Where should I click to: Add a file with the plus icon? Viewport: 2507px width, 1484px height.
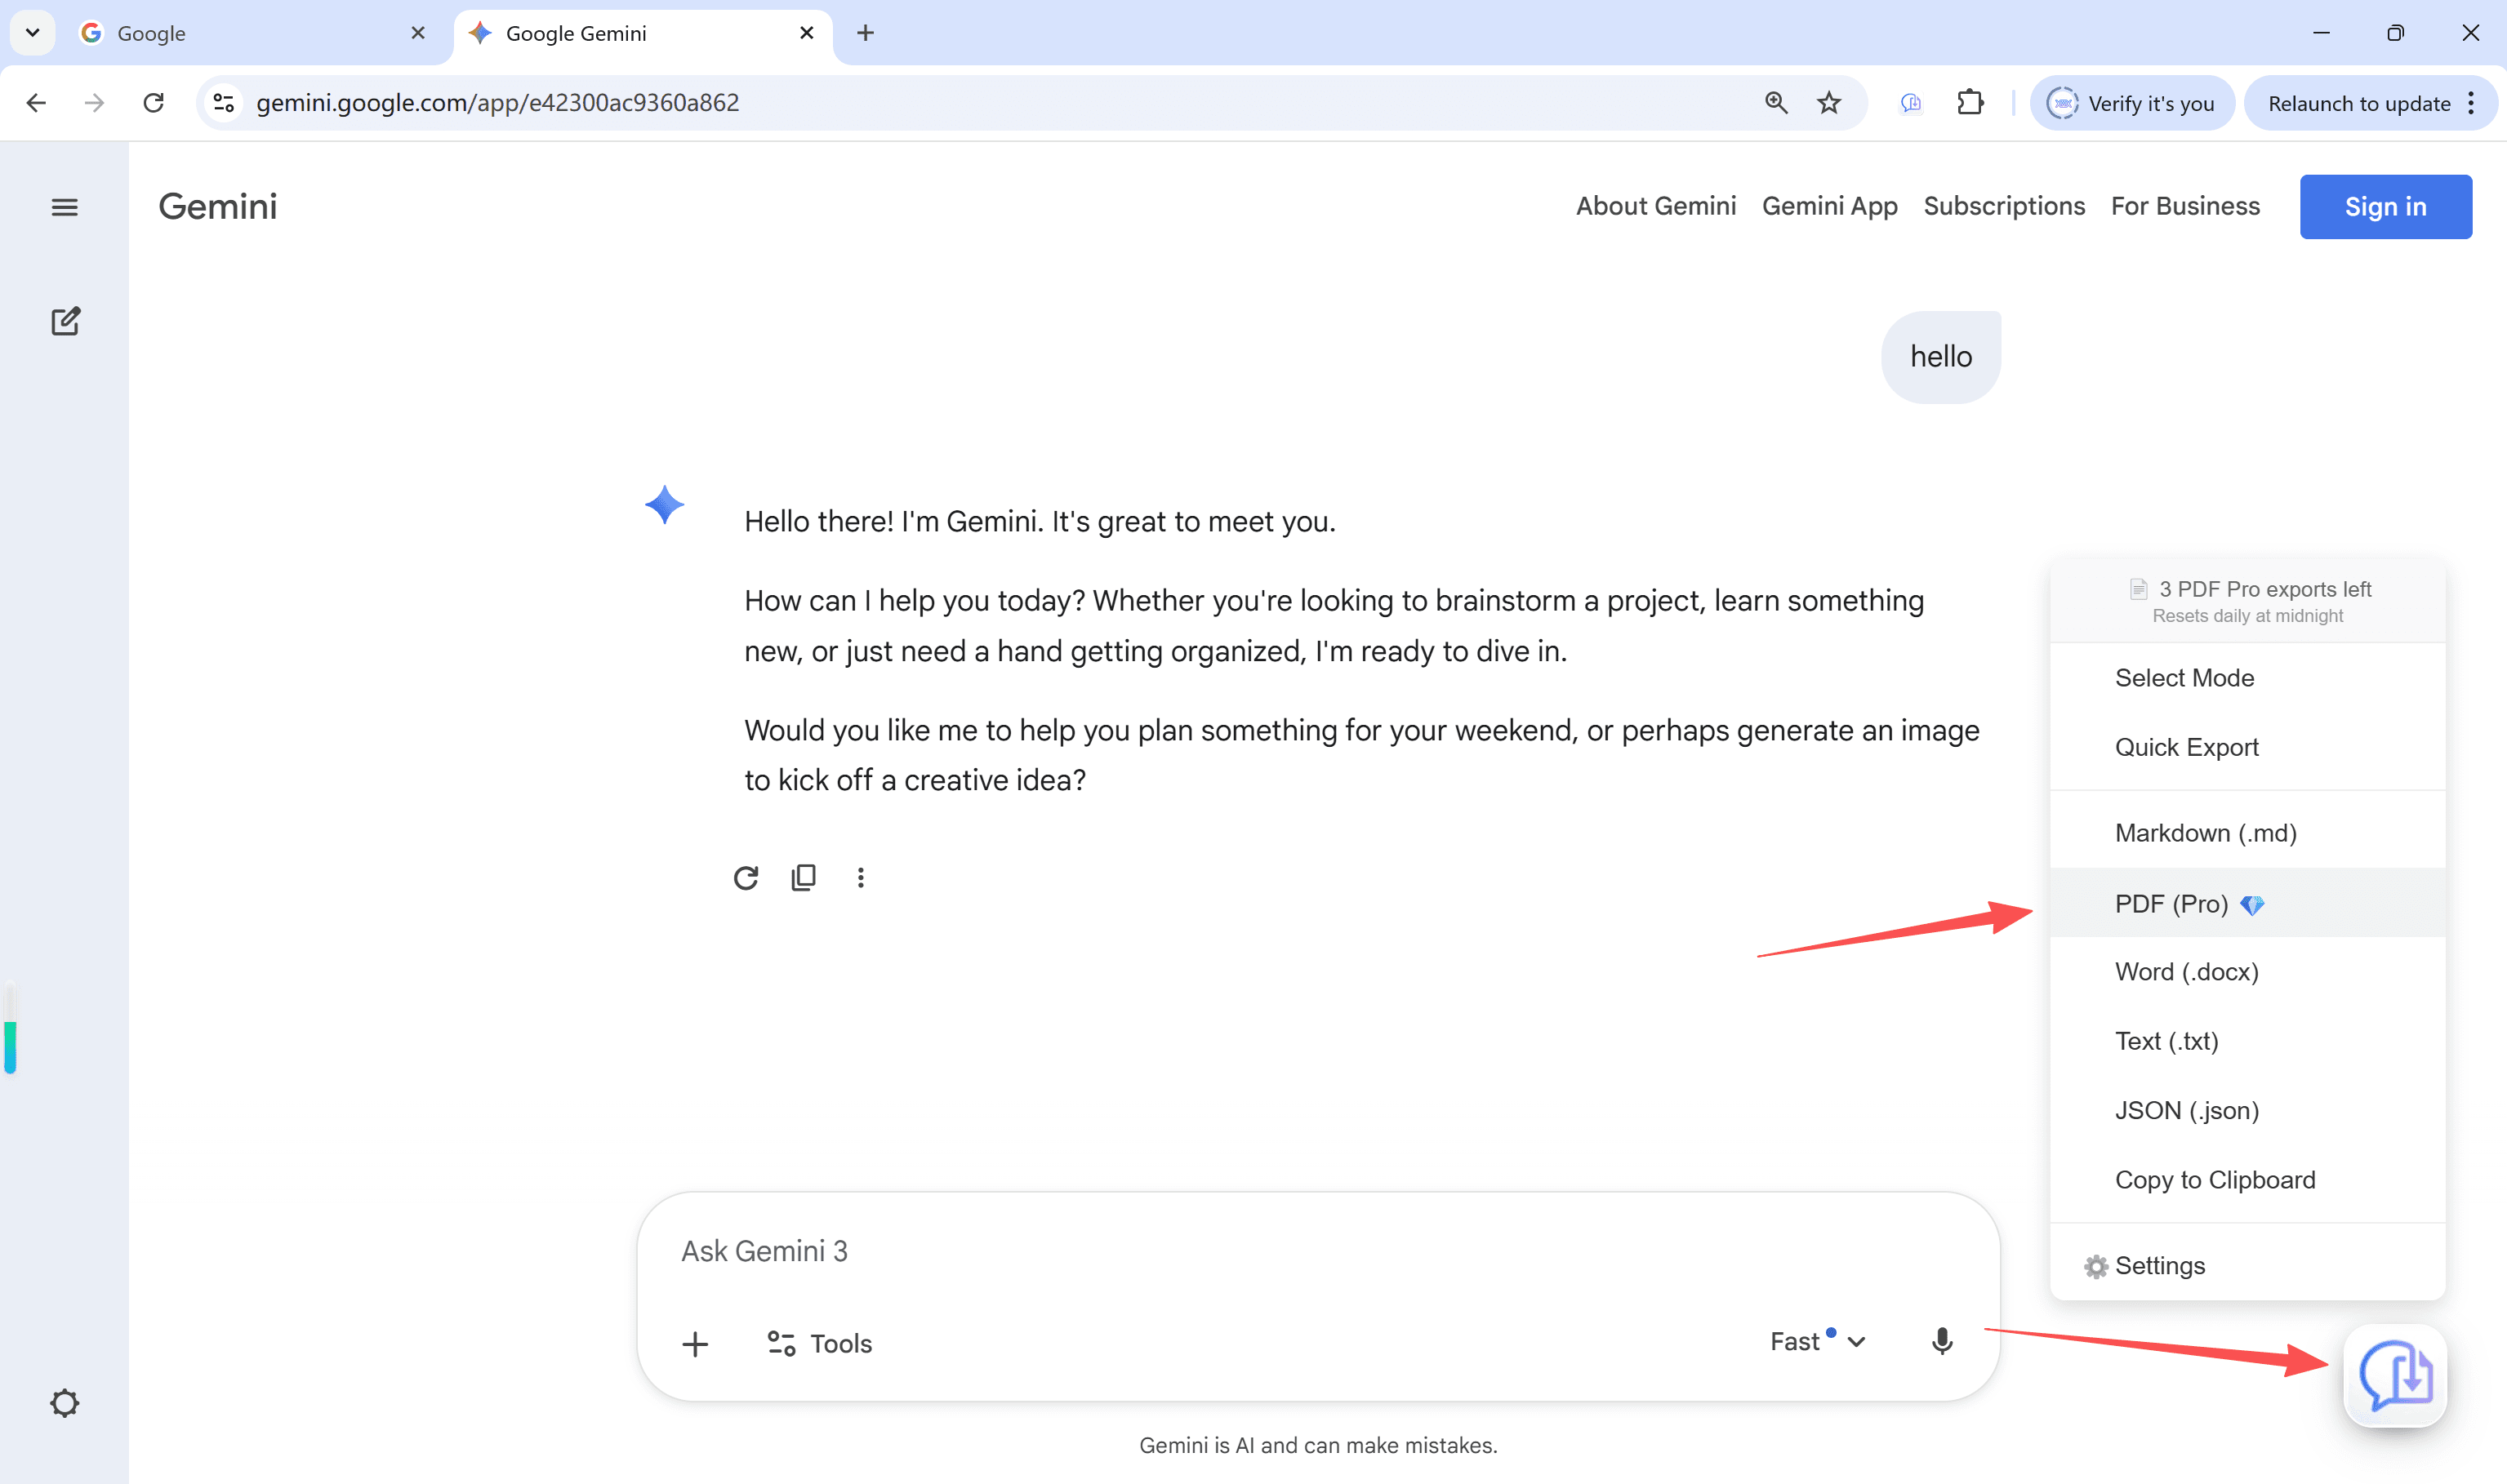coord(695,1343)
